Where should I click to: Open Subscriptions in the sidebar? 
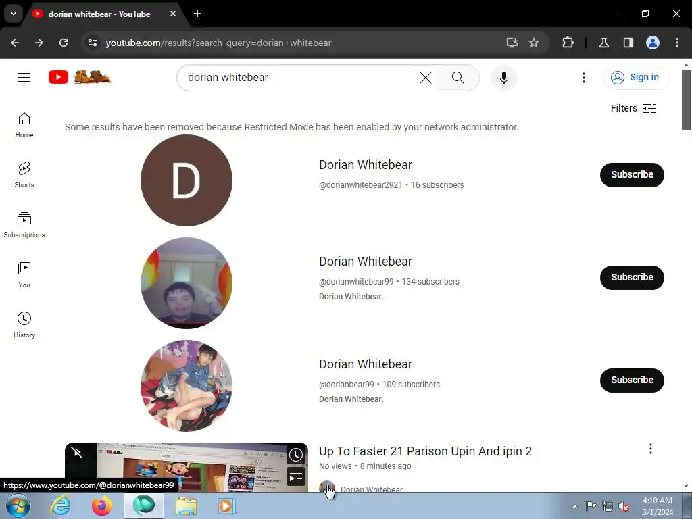(x=24, y=224)
